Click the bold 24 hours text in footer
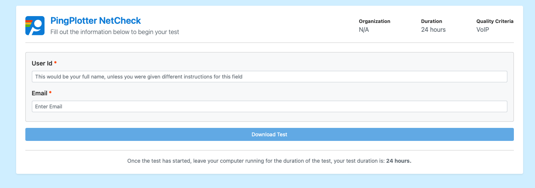The height and width of the screenshot is (188, 535). coord(399,161)
